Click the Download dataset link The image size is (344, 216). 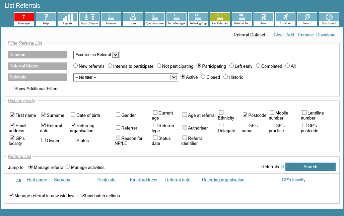[x=326, y=35]
